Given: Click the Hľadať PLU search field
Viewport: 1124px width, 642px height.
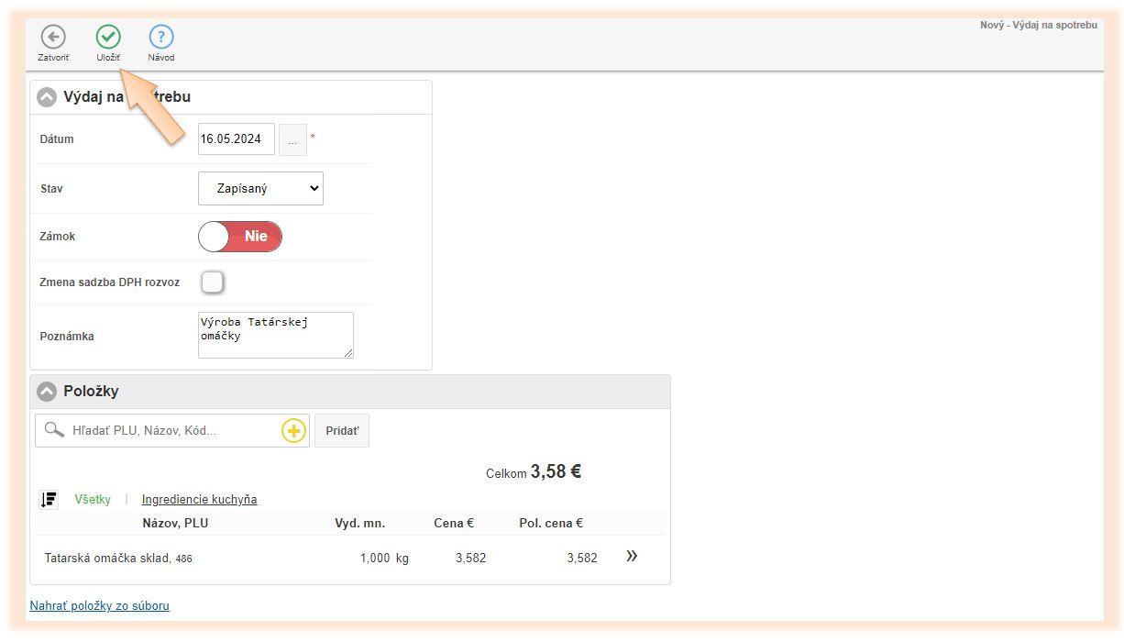Looking at the screenshot, I should tap(174, 430).
